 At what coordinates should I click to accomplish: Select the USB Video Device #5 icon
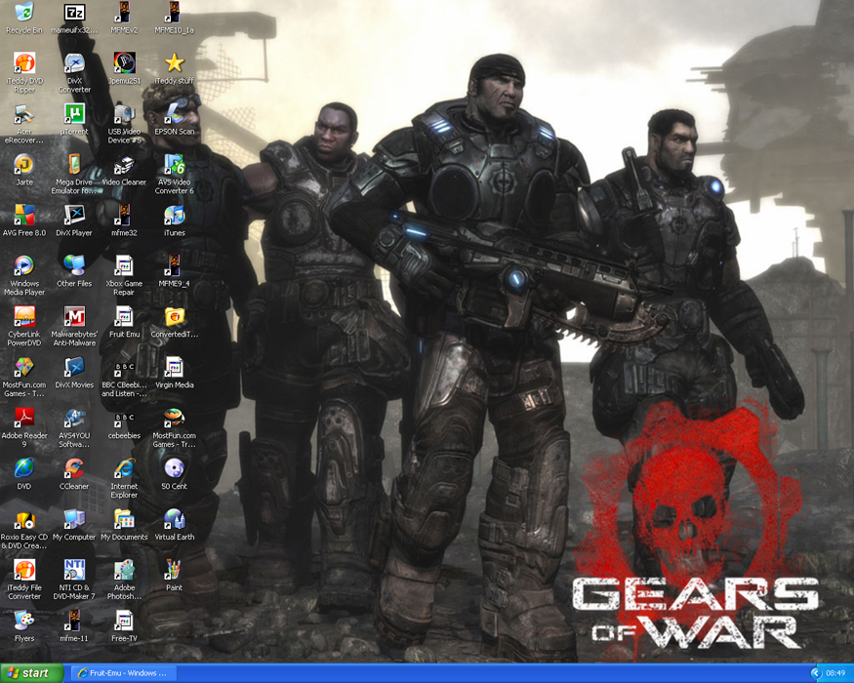124,113
